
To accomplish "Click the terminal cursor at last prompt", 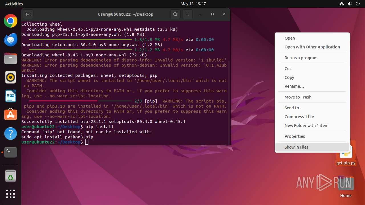I will (x=87, y=142).
